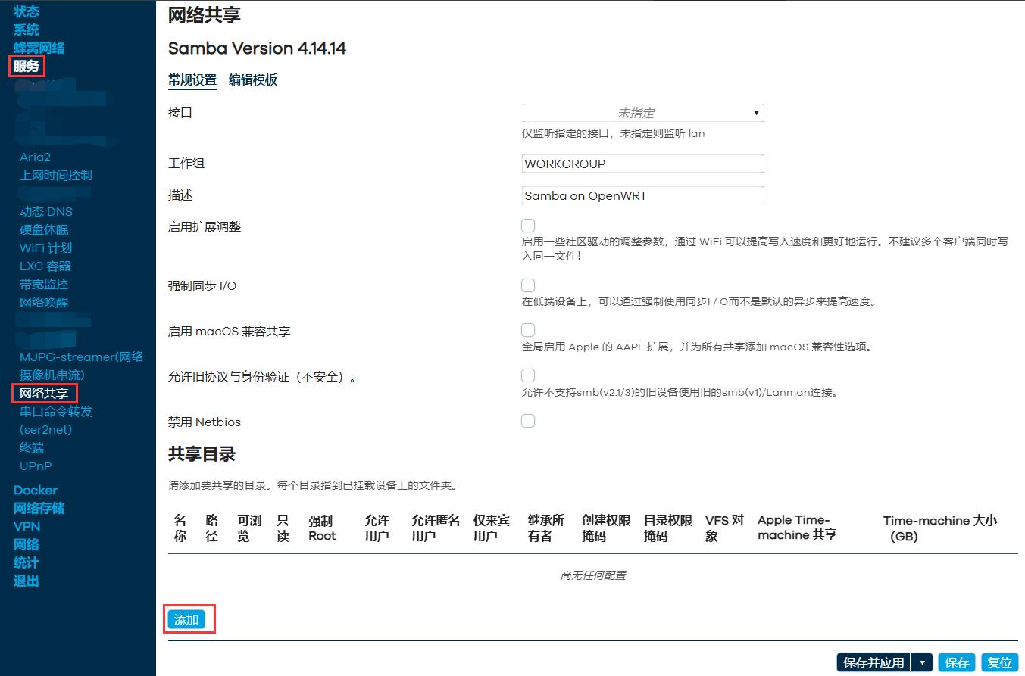Open the 网络存储 sidebar section
The height and width of the screenshot is (676, 1025).
(x=39, y=508)
